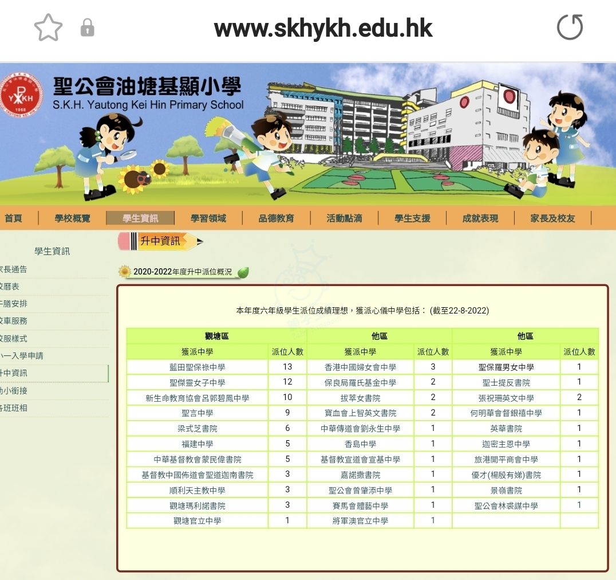
Task: Open the 成就表現 menu
Action: (x=480, y=218)
